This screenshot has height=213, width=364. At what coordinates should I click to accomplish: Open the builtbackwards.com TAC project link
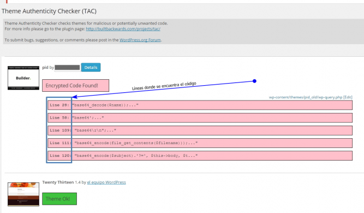pos(123,29)
